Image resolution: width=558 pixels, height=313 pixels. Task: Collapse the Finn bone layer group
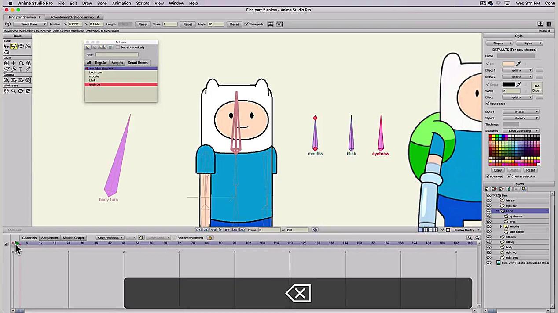pos(494,195)
